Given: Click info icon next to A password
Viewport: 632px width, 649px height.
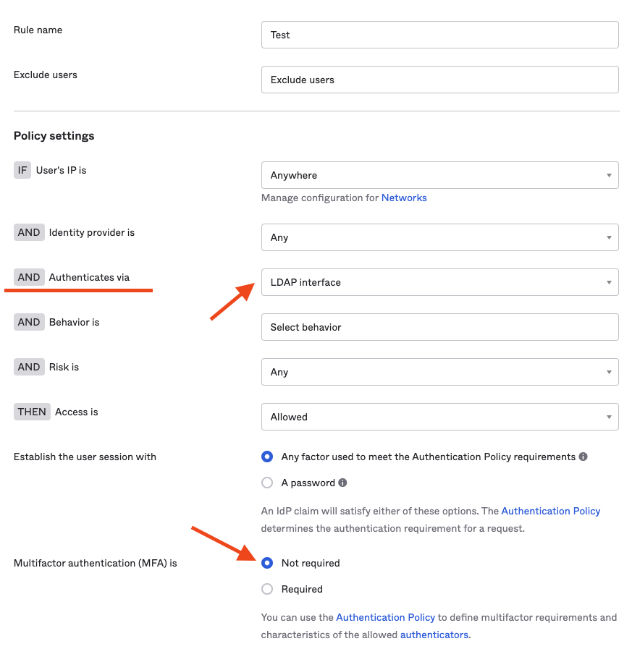Looking at the screenshot, I should click(342, 483).
